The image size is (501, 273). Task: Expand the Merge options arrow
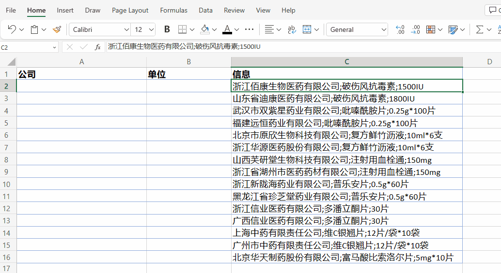[317, 29]
